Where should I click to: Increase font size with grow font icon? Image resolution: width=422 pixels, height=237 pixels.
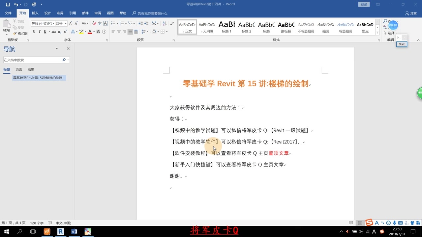pos(71,23)
